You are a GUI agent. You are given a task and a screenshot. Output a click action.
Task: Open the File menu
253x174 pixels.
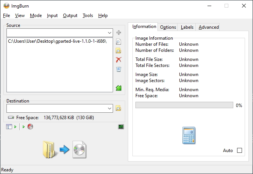[x=6, y=16]
